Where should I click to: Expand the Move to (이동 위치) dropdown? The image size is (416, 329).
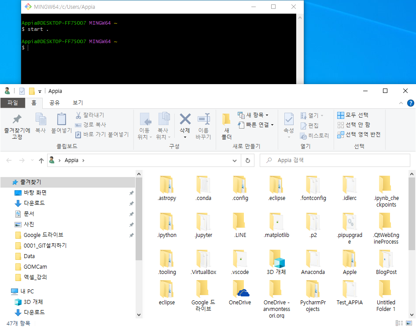(x=151, y=137)
